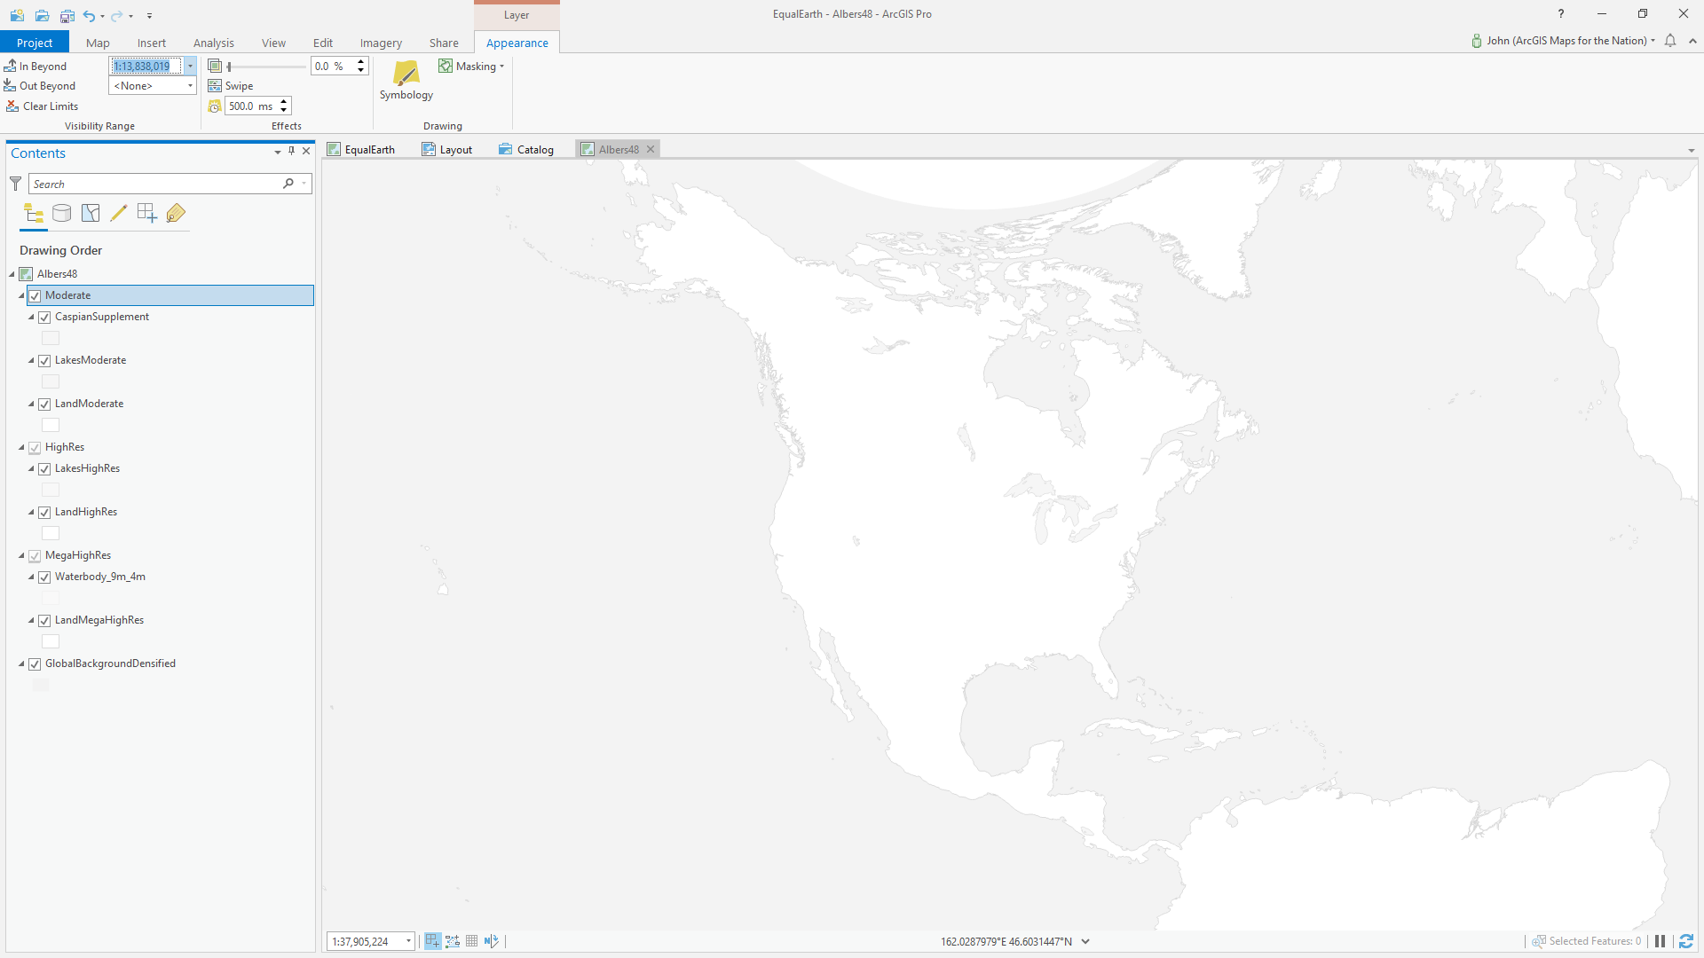This screenshot has height=958, width=1704.
Task: Open the Share ribbon tab
Action: [444, 43]
